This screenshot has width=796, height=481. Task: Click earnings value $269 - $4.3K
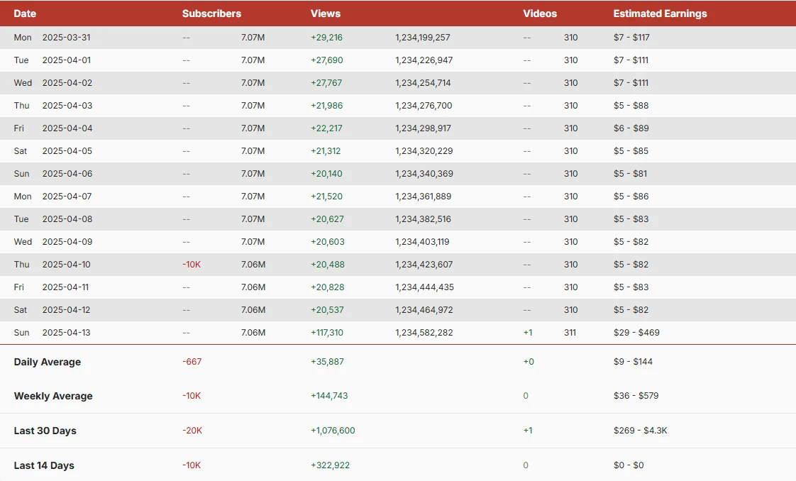tap(640, 431)
